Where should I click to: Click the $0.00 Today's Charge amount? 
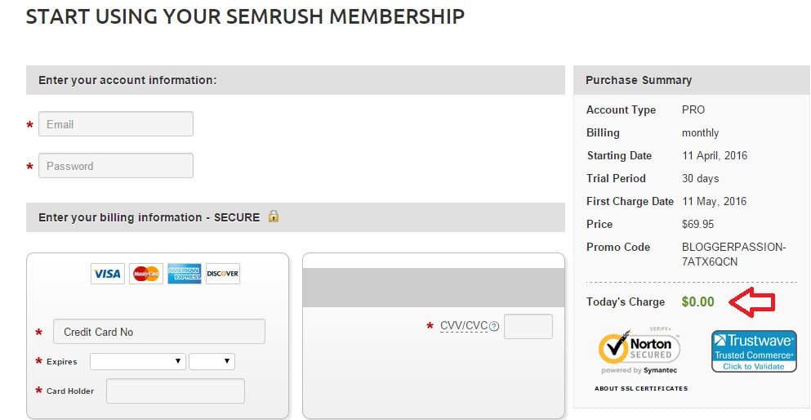(x=698, y=302)
